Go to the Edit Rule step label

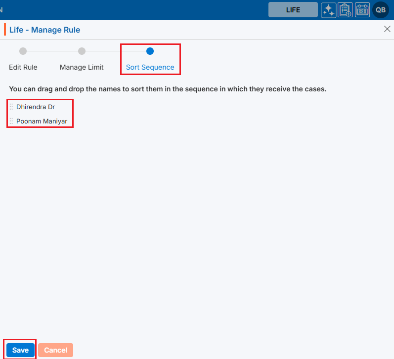pyautogui.click(x=23, y=67)
